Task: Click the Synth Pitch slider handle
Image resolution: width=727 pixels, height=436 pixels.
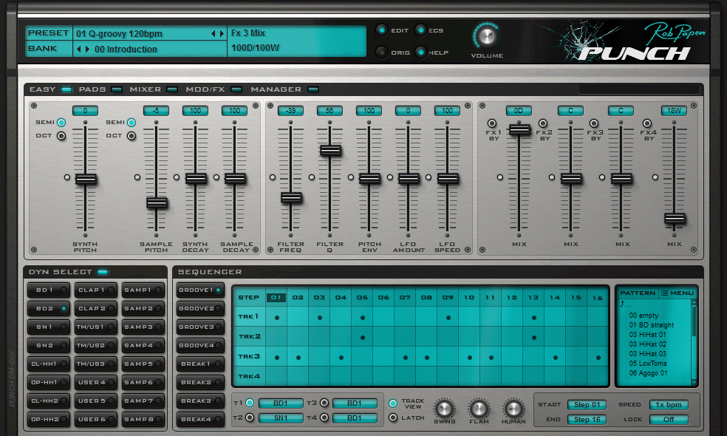Action: coord(86,179)
